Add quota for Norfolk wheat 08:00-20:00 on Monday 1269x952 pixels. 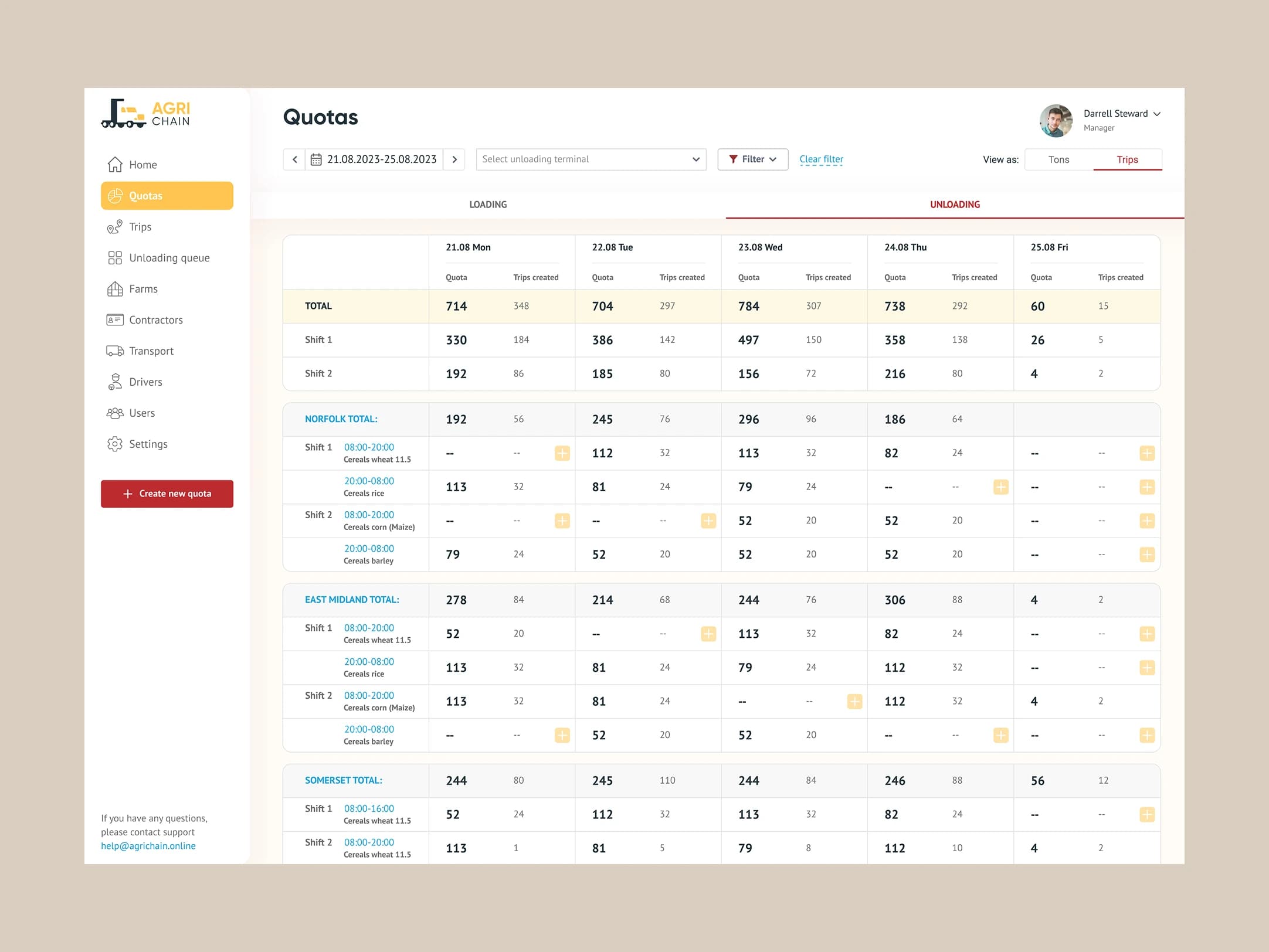(x=562, y=453)
